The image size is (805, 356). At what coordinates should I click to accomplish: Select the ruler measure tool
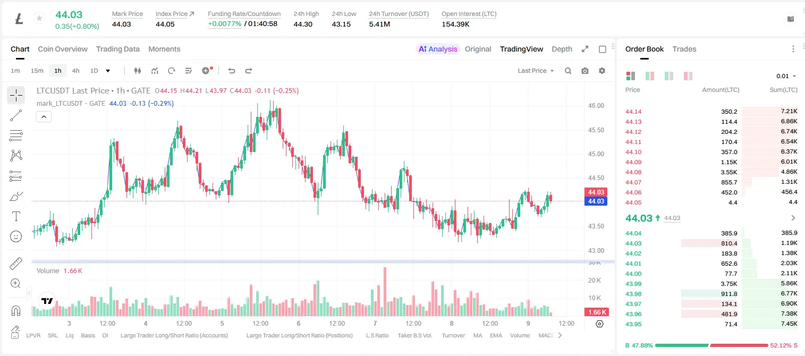point(16,263)
